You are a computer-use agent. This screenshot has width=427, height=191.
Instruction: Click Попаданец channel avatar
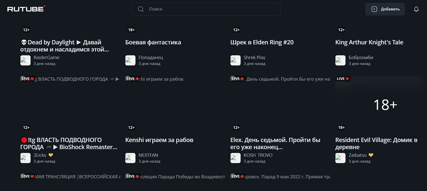(x=130, y=60)
